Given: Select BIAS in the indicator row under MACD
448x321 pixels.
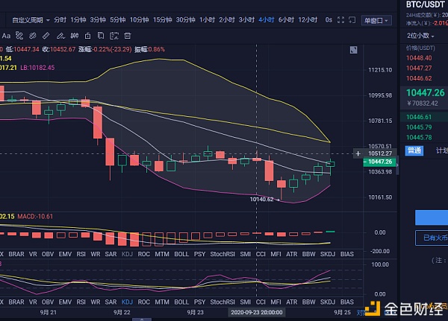Looking at the screenshot, I should point(347,254).
